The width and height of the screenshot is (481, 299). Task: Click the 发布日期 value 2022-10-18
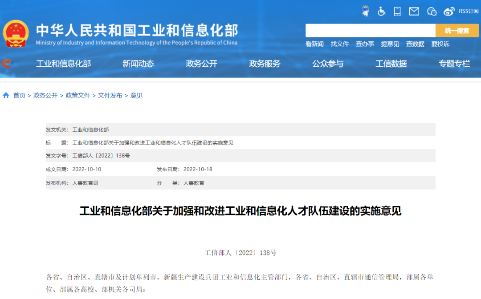tap(198, 169)
